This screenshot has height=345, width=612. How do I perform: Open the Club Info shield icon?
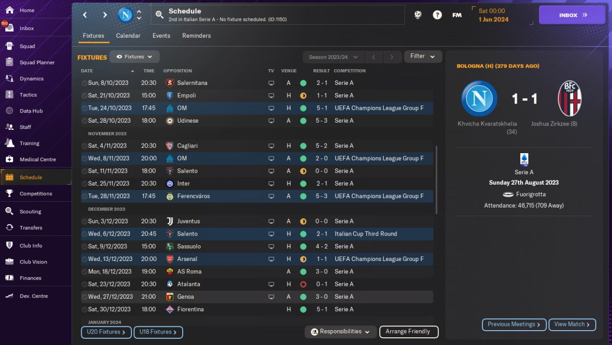point(9,246)
